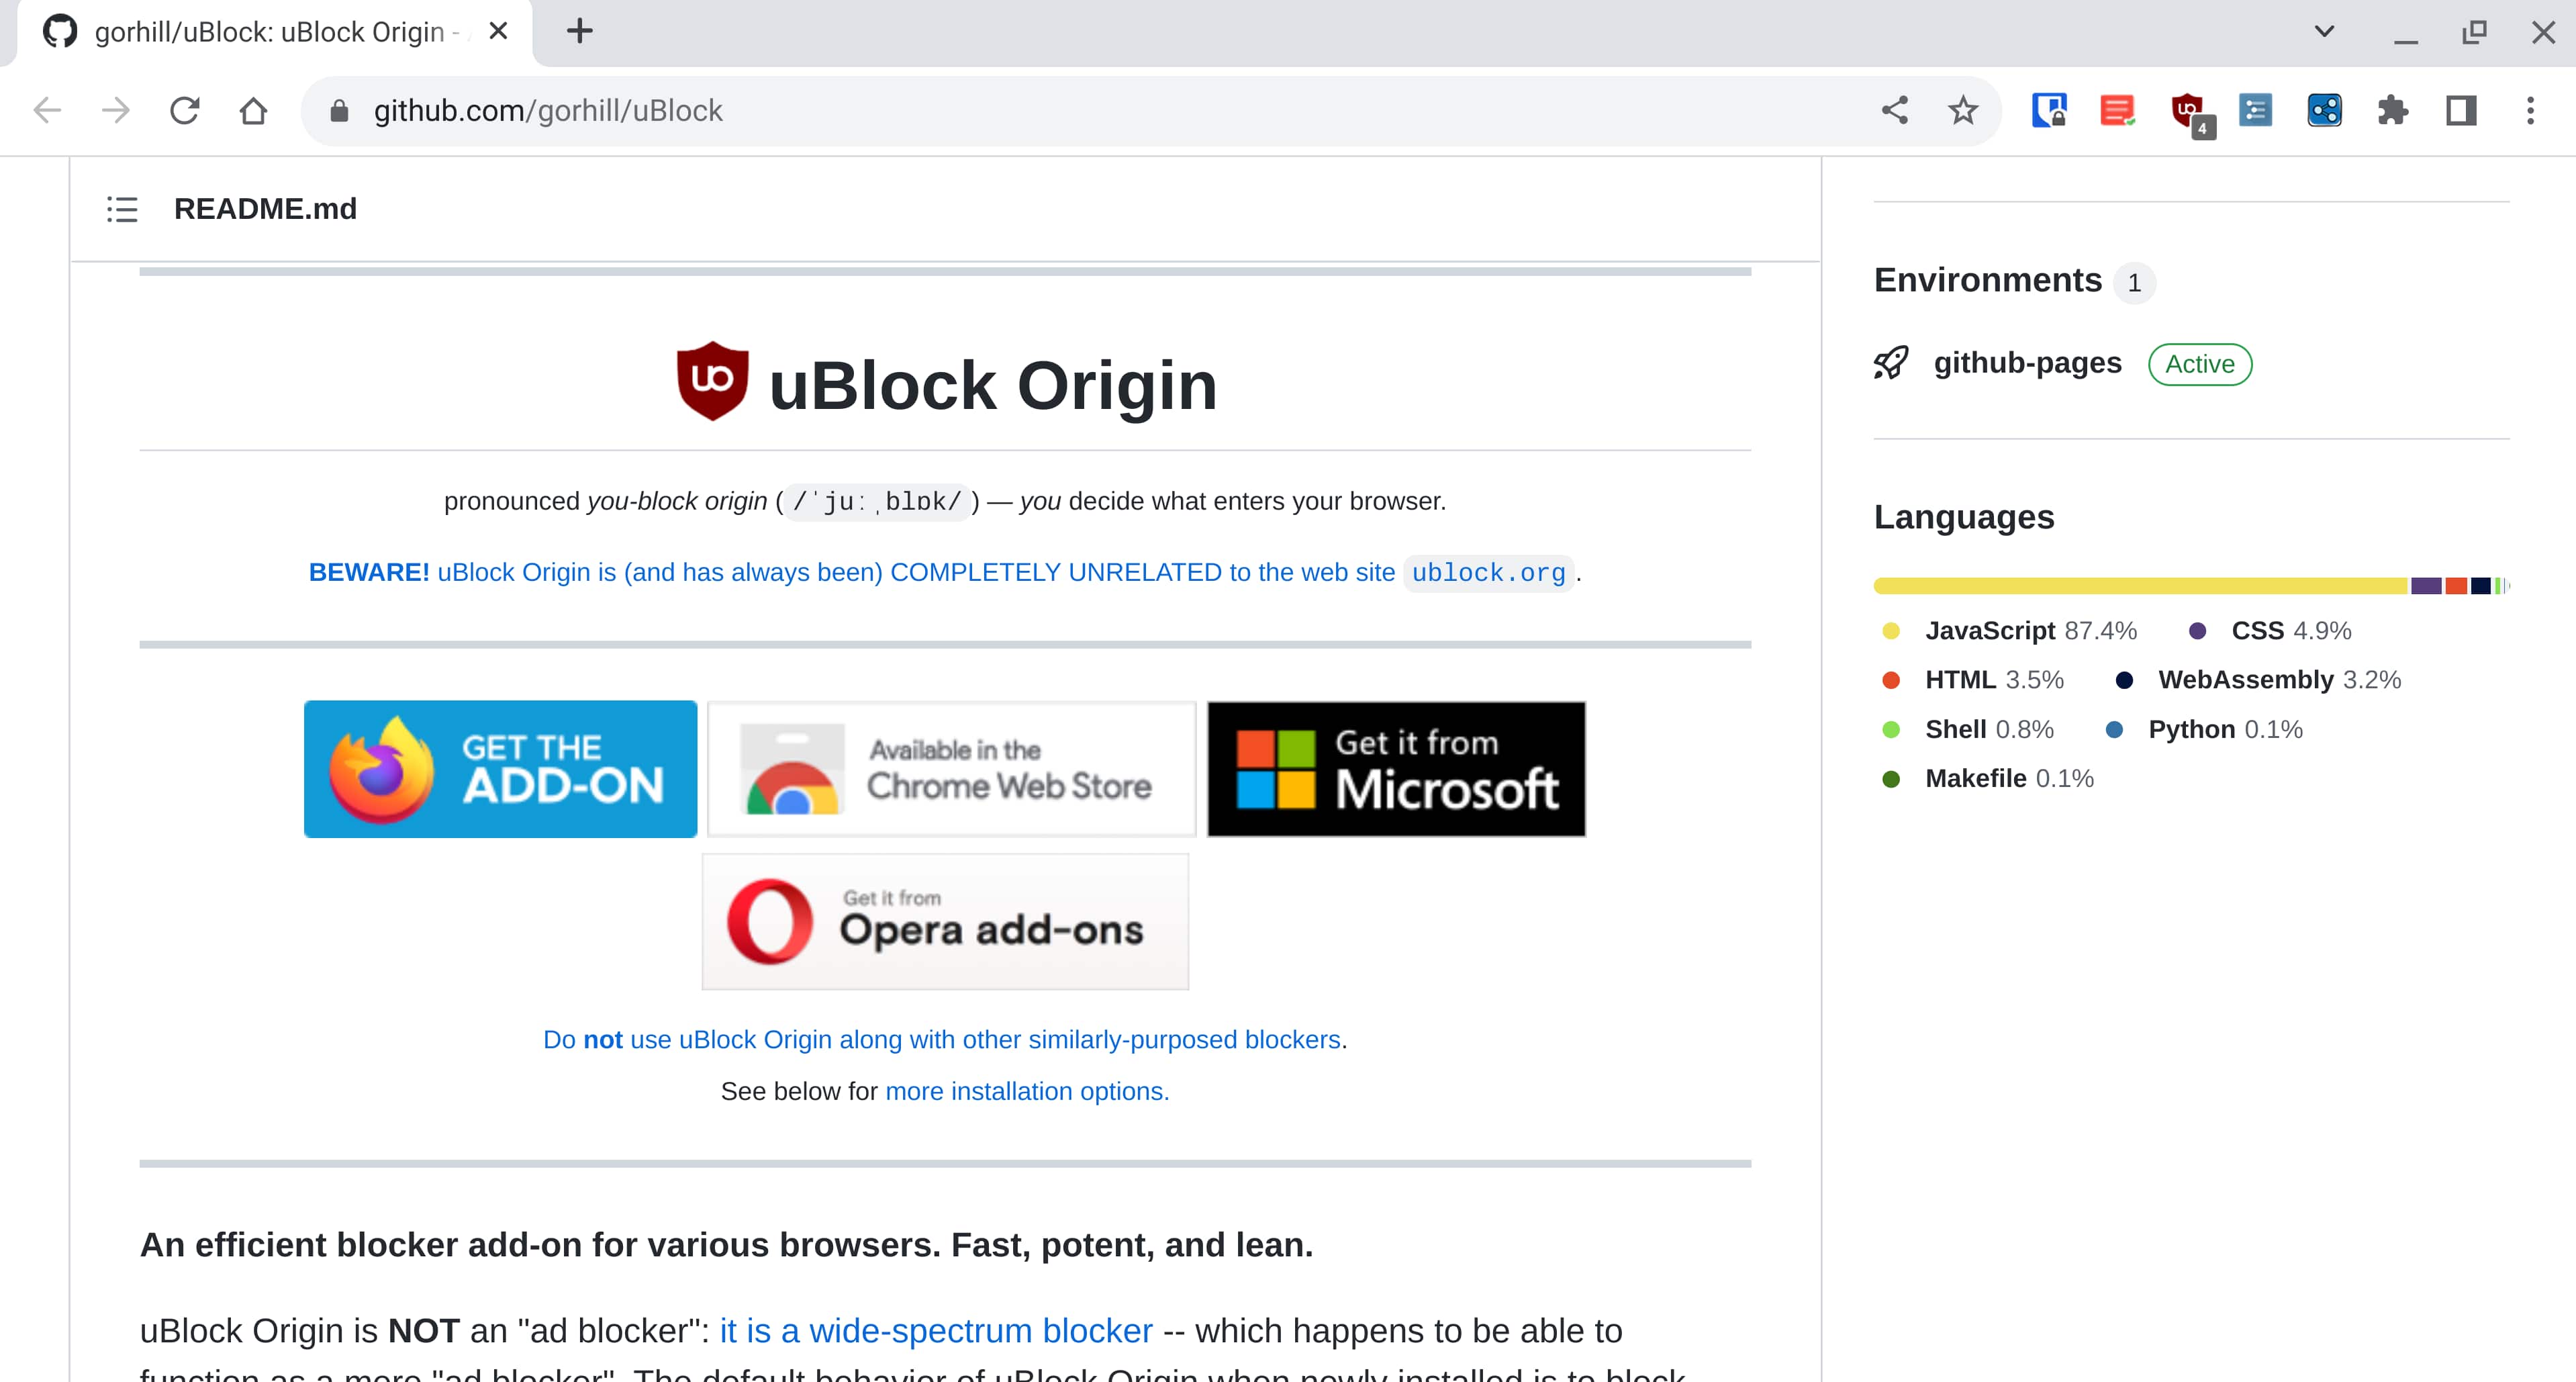
Task: Open the blue share-nodes extension icon
Action: [x=2324, y=110]
